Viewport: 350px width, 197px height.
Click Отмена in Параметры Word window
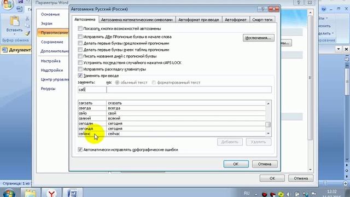click(301, 178)
